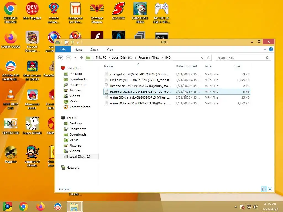Click Local Disk (C:) in address breadcrumb
The height and width of the screenshot is (212, 283).
point(122,57)
